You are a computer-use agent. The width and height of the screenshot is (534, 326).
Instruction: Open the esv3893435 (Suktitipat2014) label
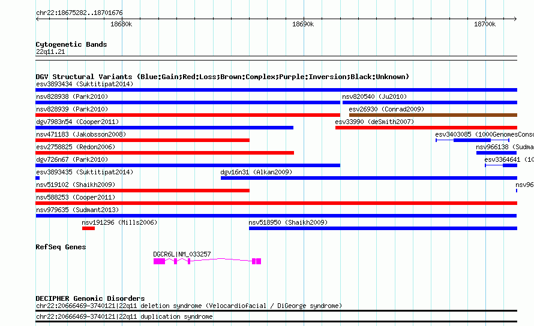tap(85, 172)
